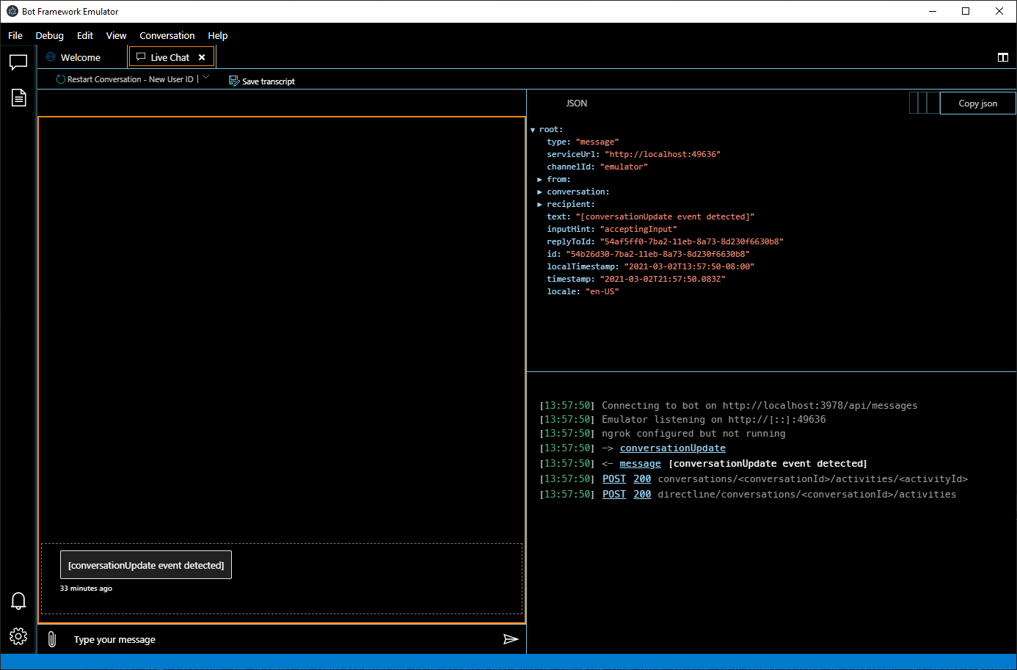The image size is (1017, 670).
Task: Open the File menu
Action: 15,35
